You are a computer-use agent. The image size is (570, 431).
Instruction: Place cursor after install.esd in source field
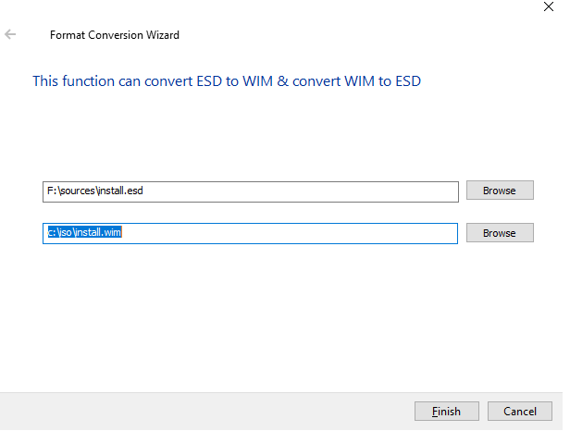pyautogui.click(x=143, y=191)
